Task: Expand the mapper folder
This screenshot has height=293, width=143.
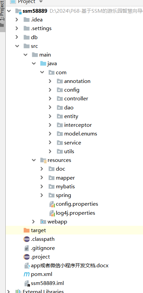Action: (x=42, y=178)
